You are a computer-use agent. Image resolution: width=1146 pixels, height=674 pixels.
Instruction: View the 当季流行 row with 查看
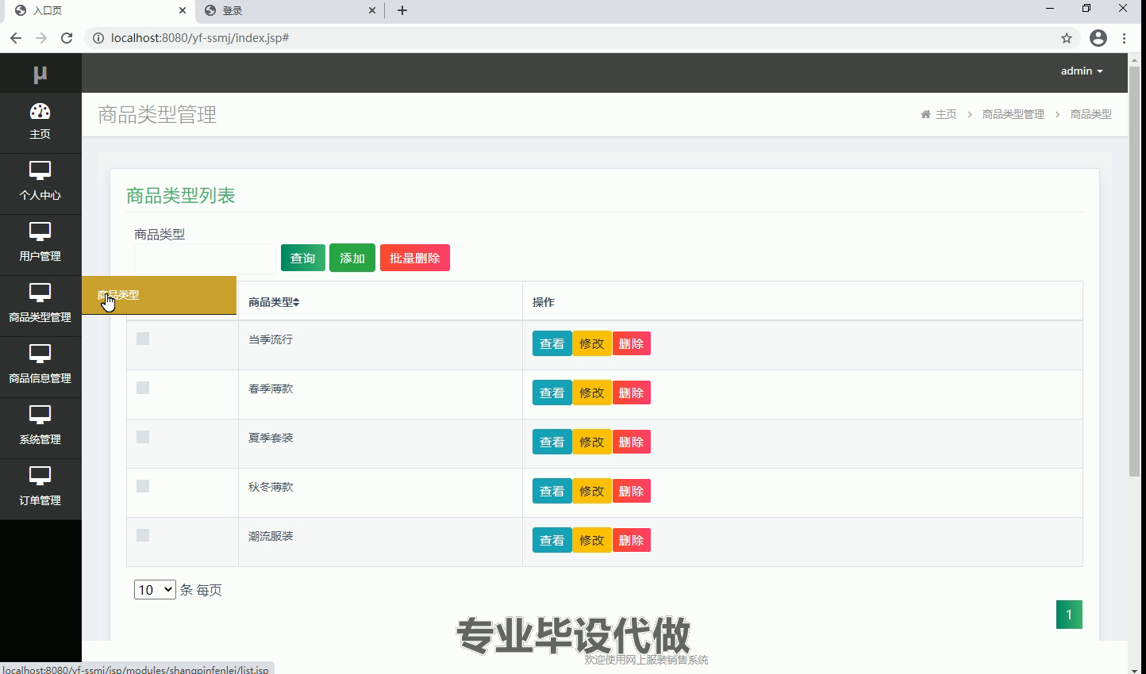point(552,343)
